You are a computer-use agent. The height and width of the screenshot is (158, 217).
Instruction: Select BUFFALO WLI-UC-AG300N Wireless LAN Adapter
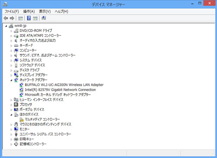(64, 85)
